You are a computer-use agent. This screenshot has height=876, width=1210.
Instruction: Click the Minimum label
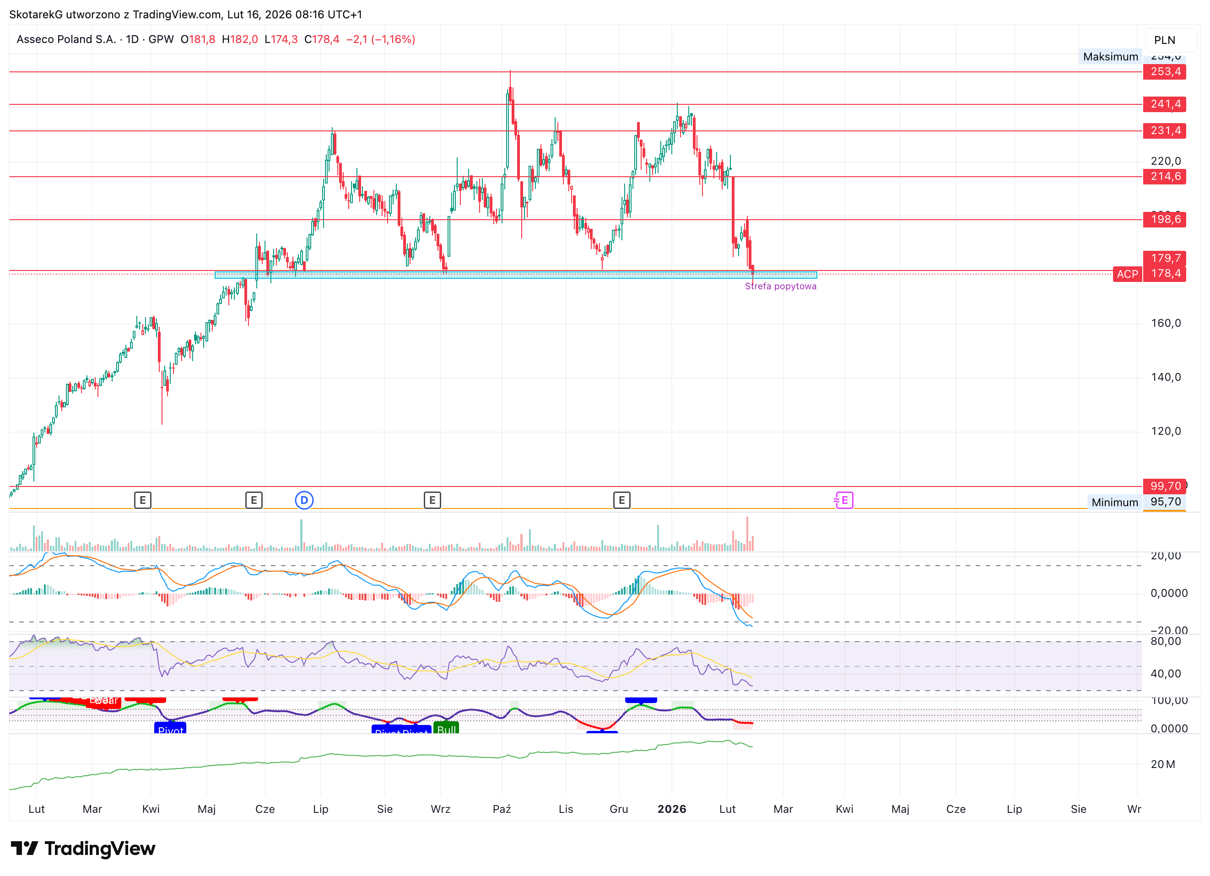(1114, 502)
